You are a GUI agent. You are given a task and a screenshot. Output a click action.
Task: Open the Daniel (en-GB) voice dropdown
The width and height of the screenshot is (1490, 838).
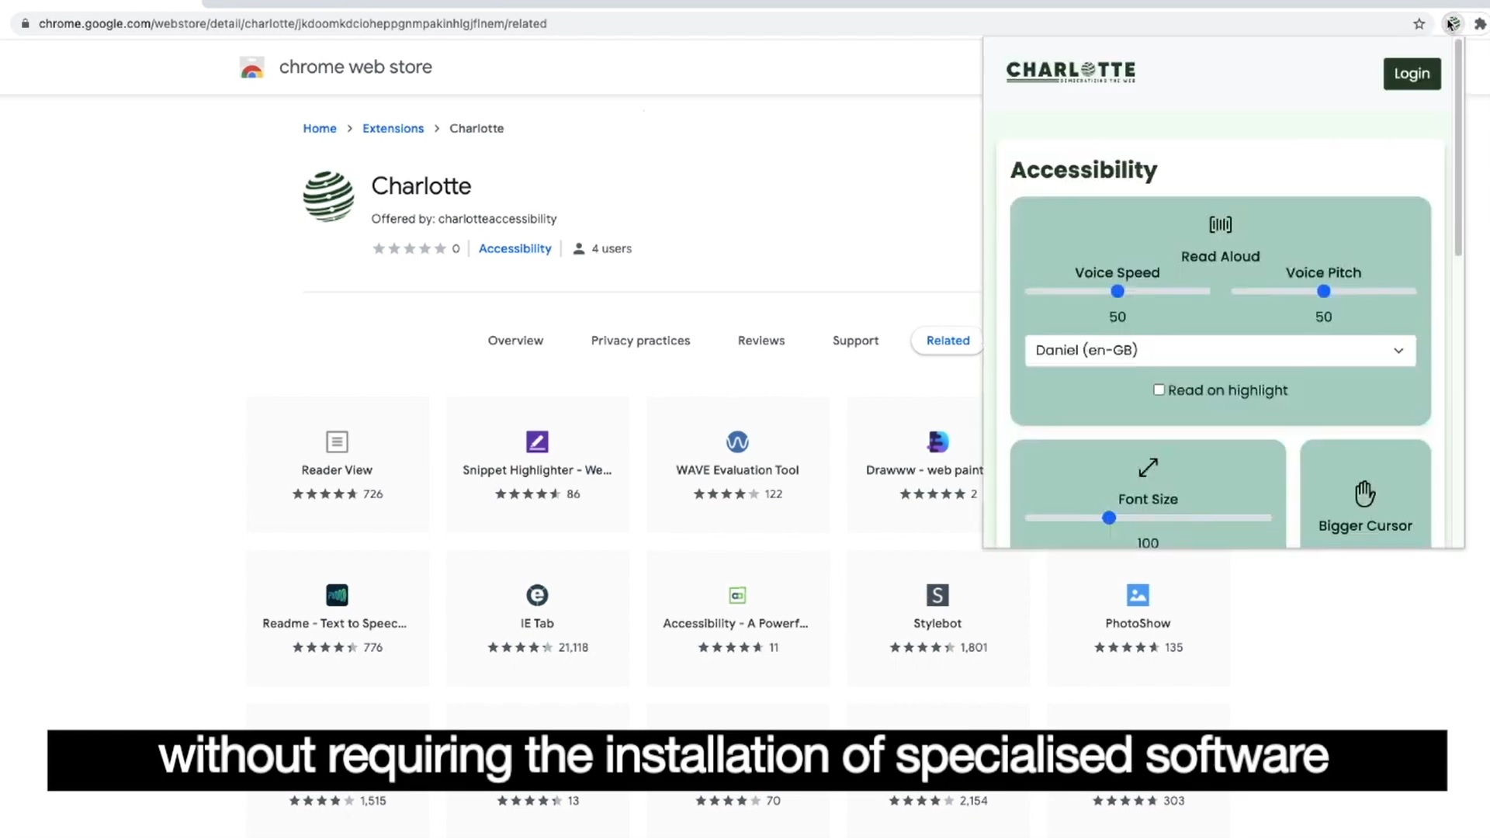point(1220,350)
